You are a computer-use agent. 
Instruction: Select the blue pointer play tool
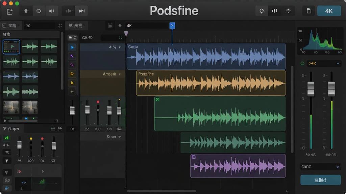(x=72, y=47)
